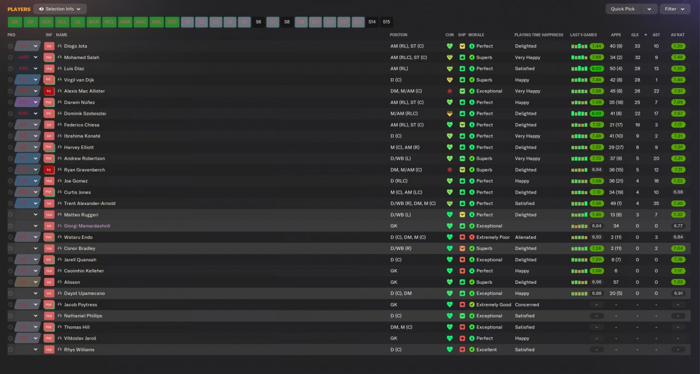Select the empty S6 substitute slot
This screenshot has width=700, height=374.
[x=259, y=22]
